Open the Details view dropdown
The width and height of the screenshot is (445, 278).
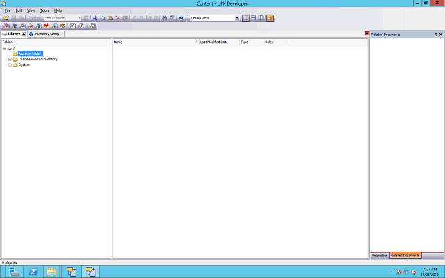237,18
